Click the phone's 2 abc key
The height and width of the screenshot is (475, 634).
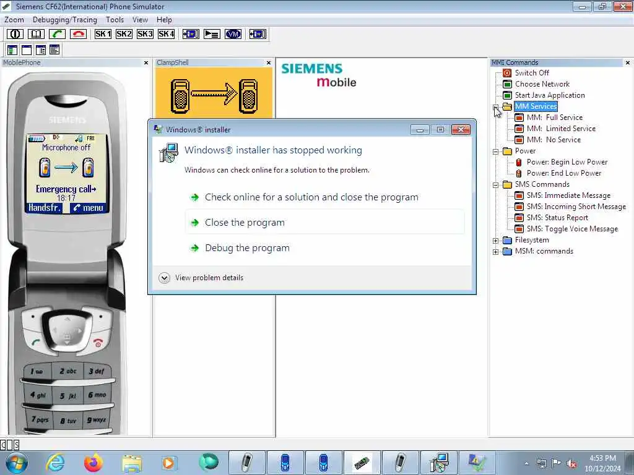click(68, 371)
